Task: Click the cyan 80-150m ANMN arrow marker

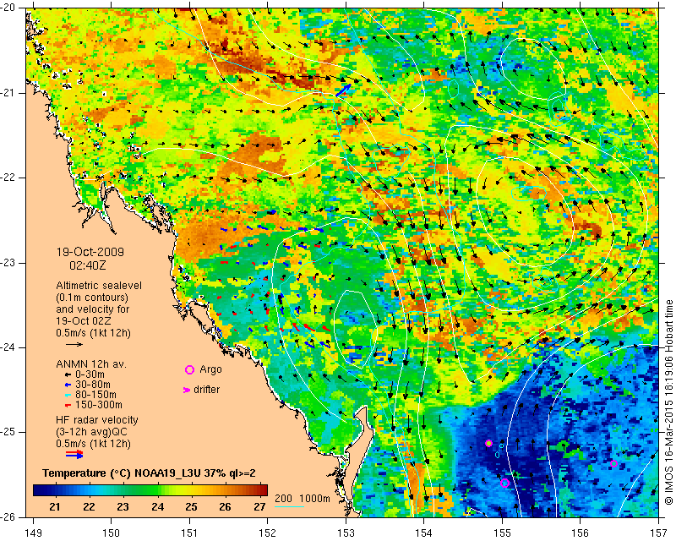Action: tap(68, 395)
